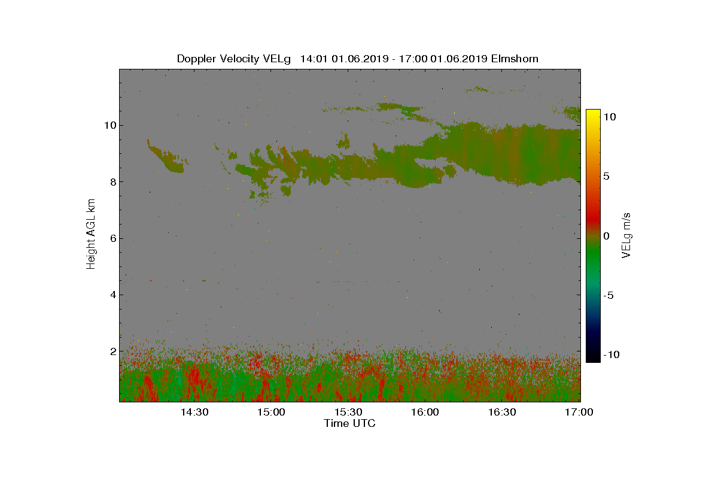The width and height of the screenshot is (718, 479).
Task: Click the "Time UTC" axis label
Action: click(x=350, y=423)
